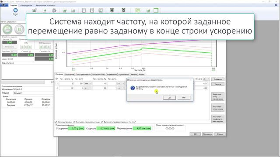Decline the dialog with the Нет button
This screenshot has height=157, width=280.
(x=184, y=98)
